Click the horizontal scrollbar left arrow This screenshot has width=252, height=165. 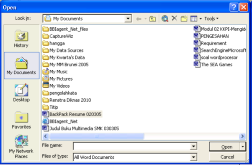click(x=46, y=136)
